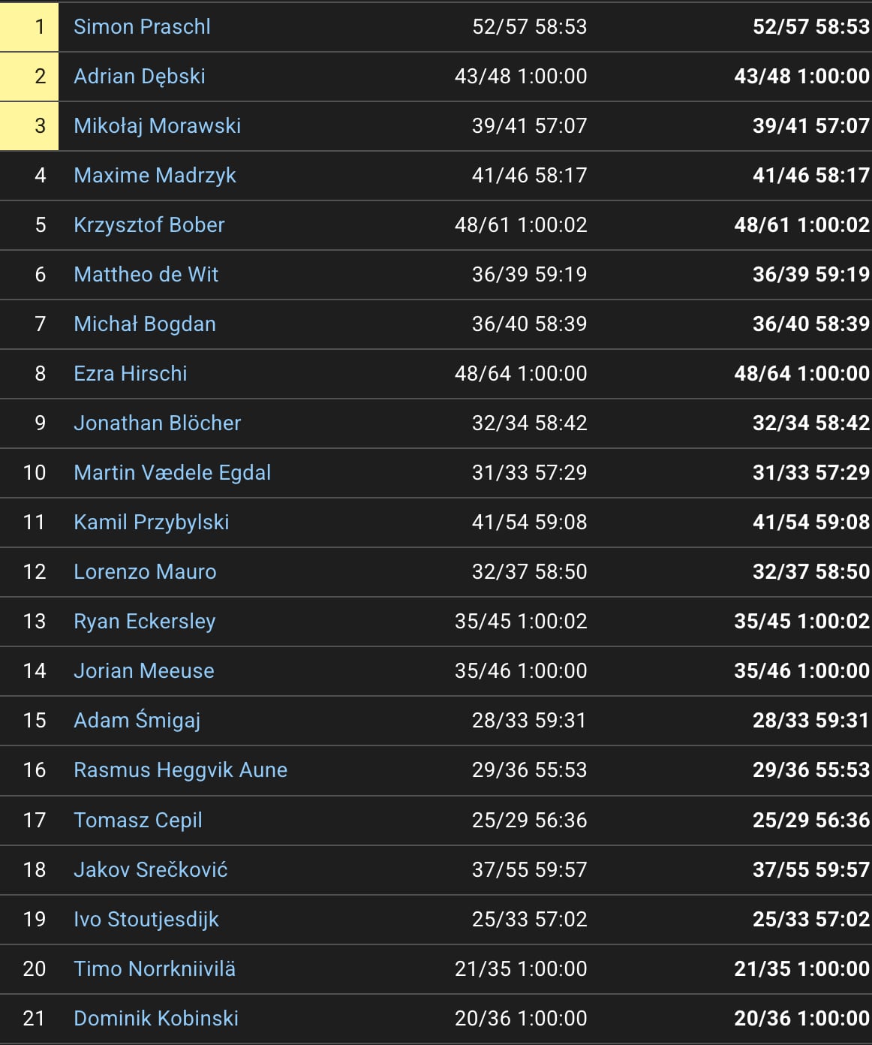Open Adam Śmigaj's profile
The image size is (872, 1045).
click(137, 720)
